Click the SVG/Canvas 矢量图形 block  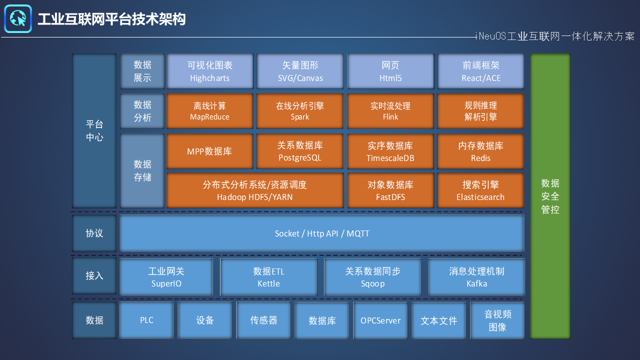pyautogui.click(x=300, y=71)
